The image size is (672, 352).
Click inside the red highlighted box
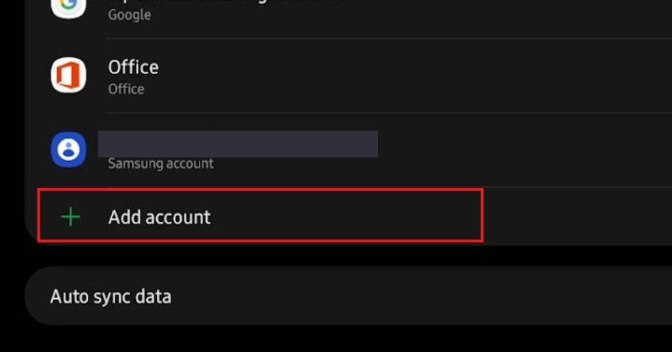[x=260, y=215]
